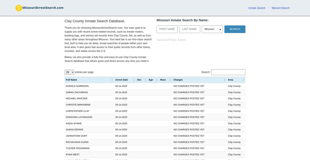Select the TUCKER PASSAMANI table entry

pos(78,148)
